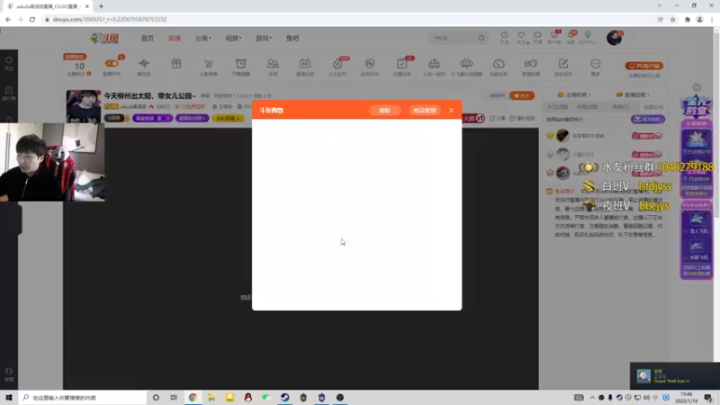
Task: Click the site search input field
Action: (454, 38)
